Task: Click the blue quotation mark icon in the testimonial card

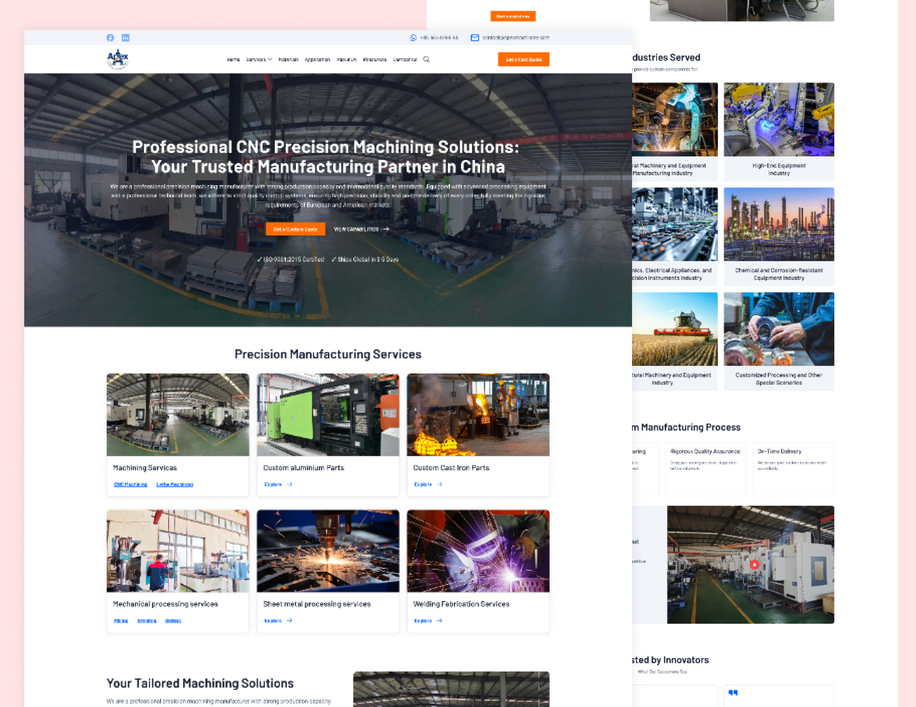Action: (733, 693)
